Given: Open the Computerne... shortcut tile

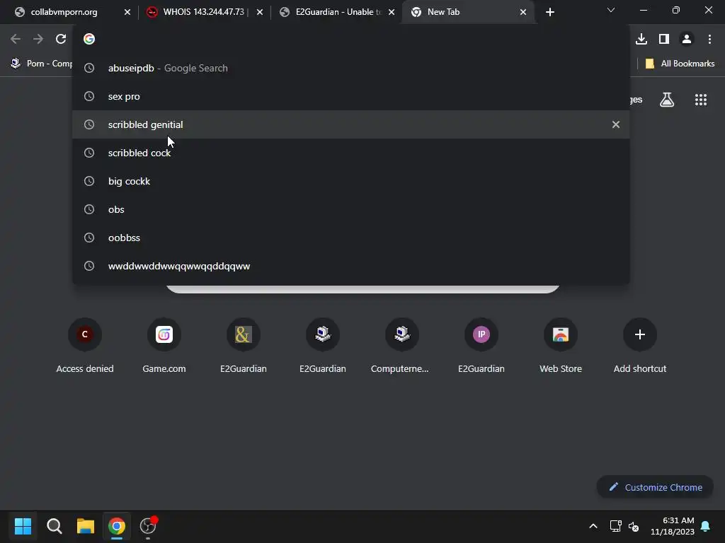Looking at the screenshot, I should click(x=402, y=346).
